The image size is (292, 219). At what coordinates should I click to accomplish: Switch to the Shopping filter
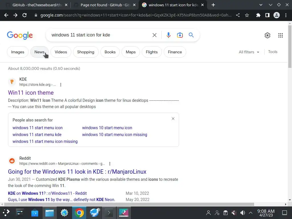[x=86, y=52]
